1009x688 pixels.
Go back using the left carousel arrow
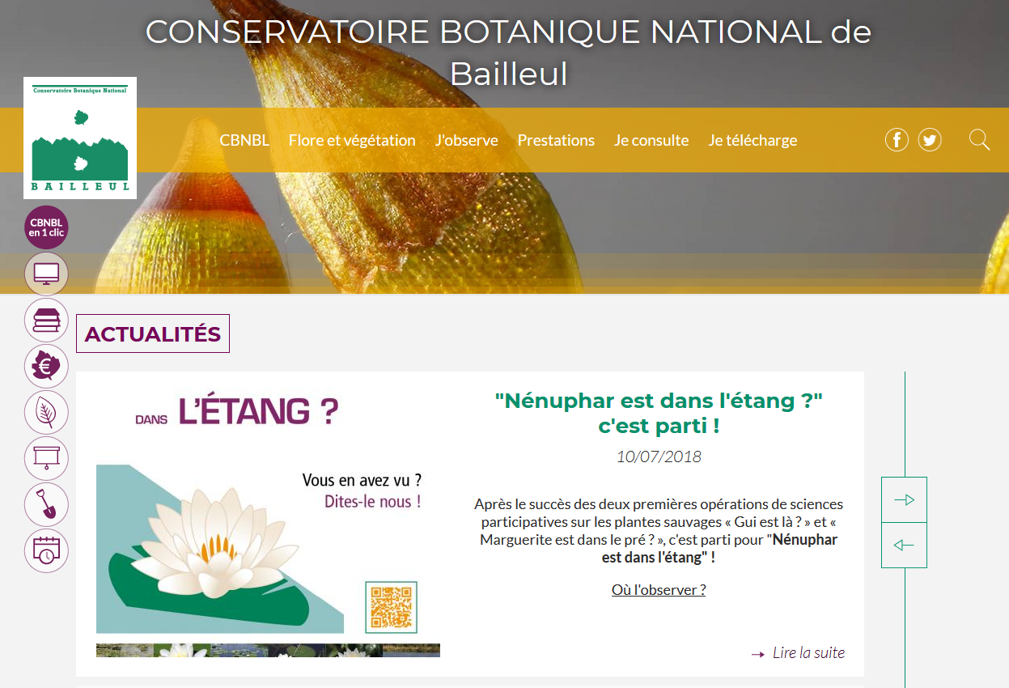903,545
